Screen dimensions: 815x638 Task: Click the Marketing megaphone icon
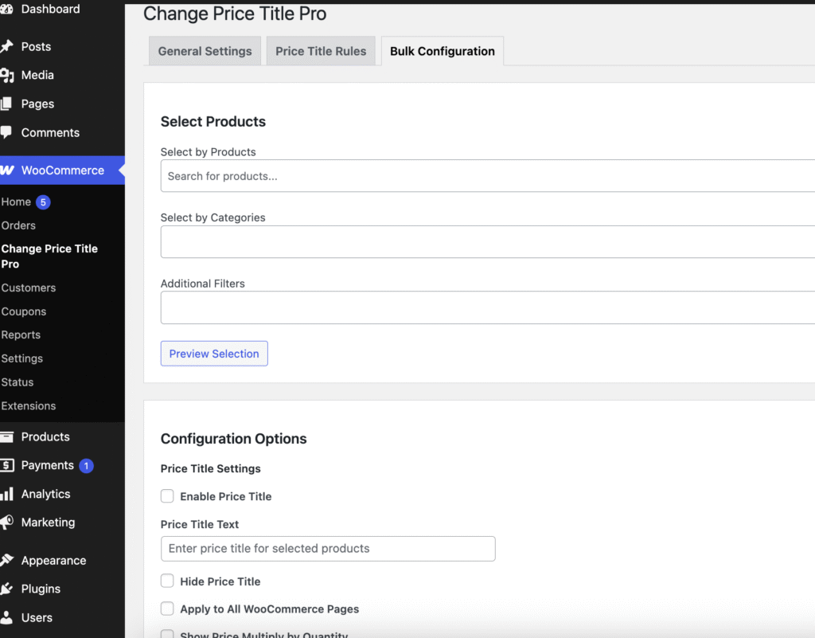point(6,523)
